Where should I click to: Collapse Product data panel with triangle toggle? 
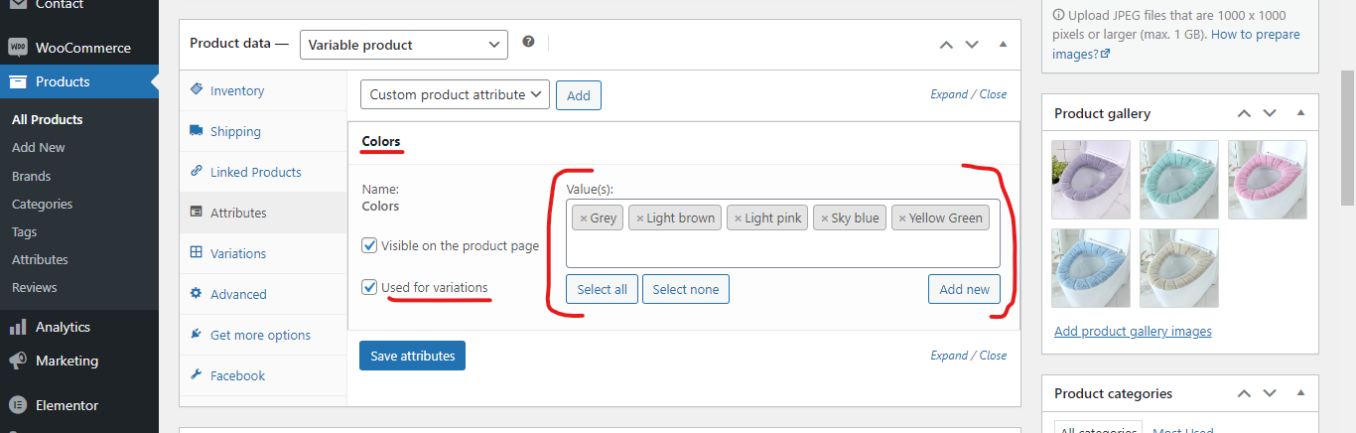click(x=1003, y=45)
